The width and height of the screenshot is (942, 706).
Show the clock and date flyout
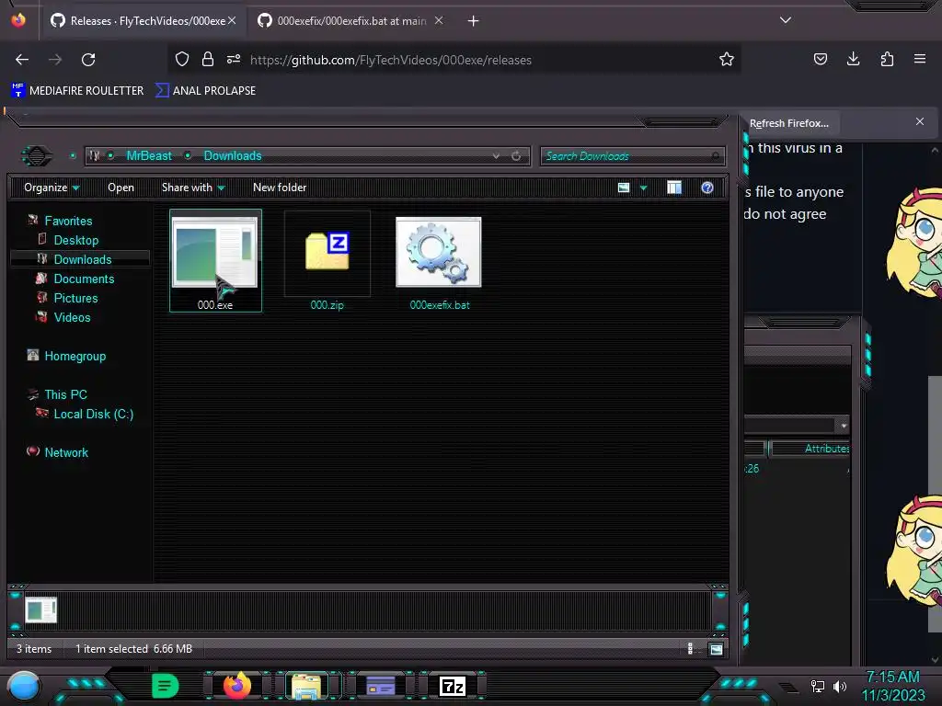coord(892,686)
